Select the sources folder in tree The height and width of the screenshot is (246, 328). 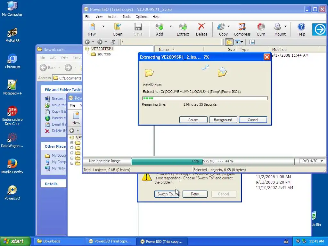click(x=104, y=54)
